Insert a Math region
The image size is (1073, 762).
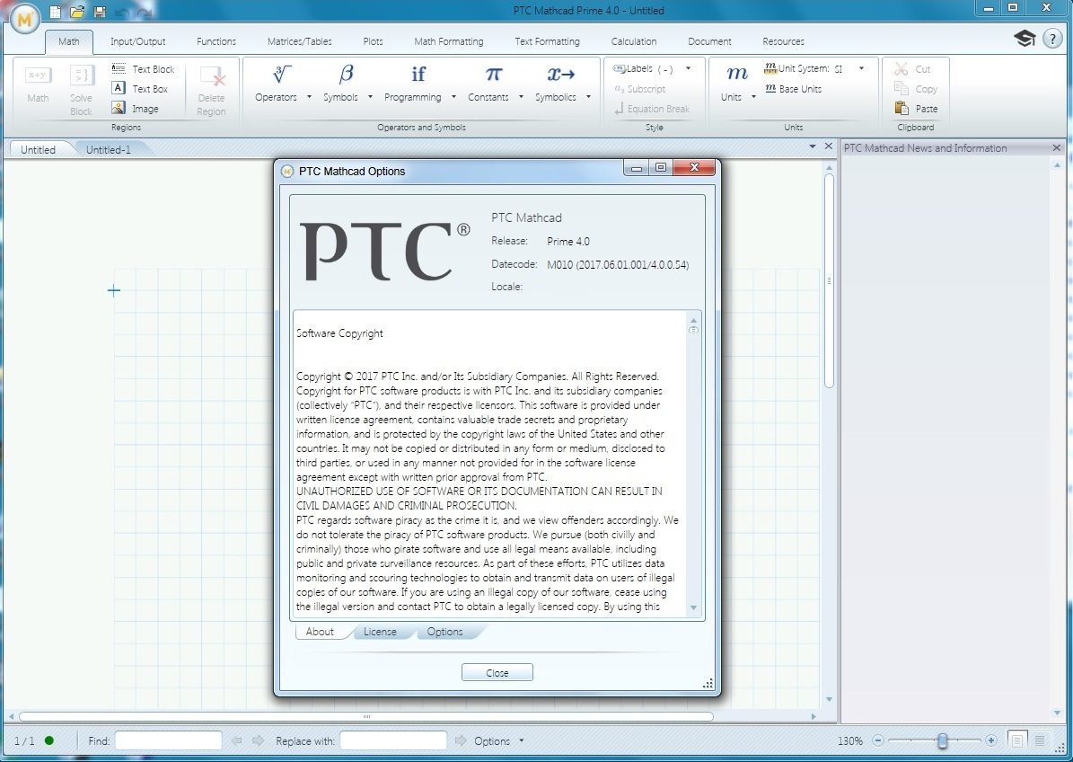(x=38, y=84)
